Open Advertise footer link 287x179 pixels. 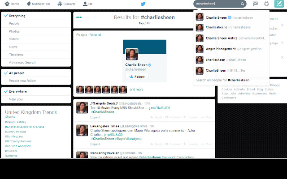pyautogui.click(x=244, y=94)
